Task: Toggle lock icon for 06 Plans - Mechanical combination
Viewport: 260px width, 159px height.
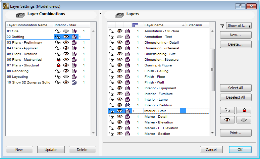Action: coord(58,59)
